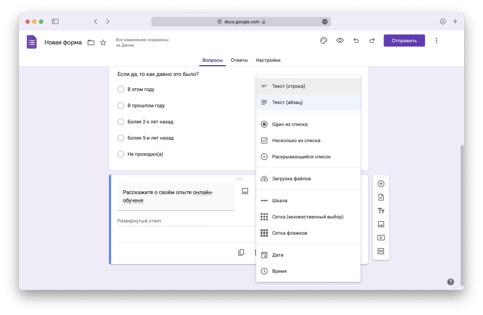Viewport: 483px width, 315px height.
Task: Star the form Новая форма
Action: point(103,43)
